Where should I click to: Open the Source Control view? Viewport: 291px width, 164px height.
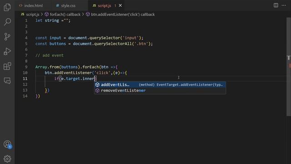tap(7, 36)
